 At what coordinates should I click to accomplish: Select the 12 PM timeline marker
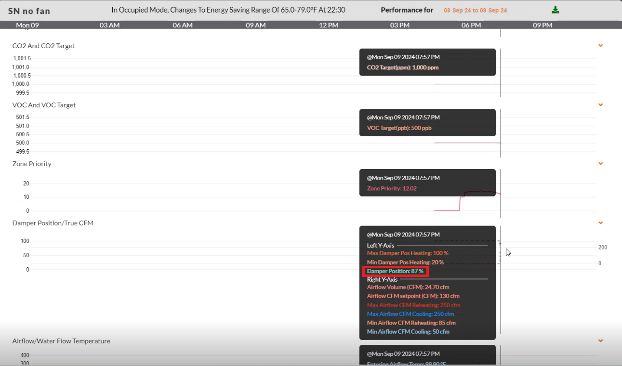(328, 25)
